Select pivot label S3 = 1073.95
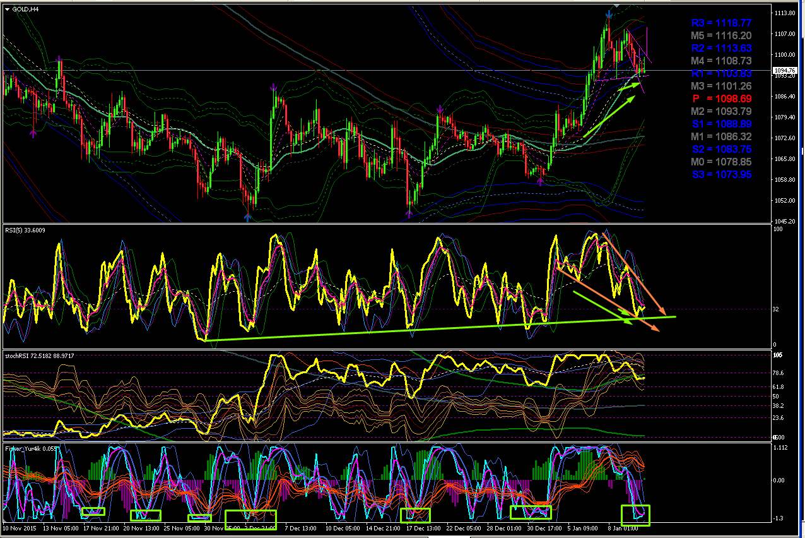Screen dimensions: 805x538 [721, 174]
